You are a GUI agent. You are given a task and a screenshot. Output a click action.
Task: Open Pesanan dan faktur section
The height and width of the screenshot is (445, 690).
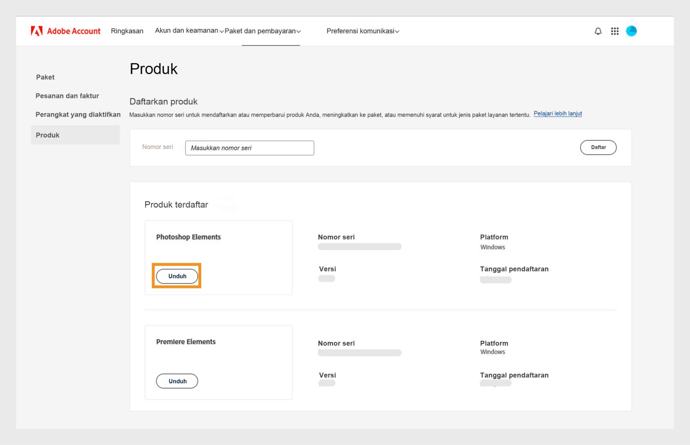(67, 96)
